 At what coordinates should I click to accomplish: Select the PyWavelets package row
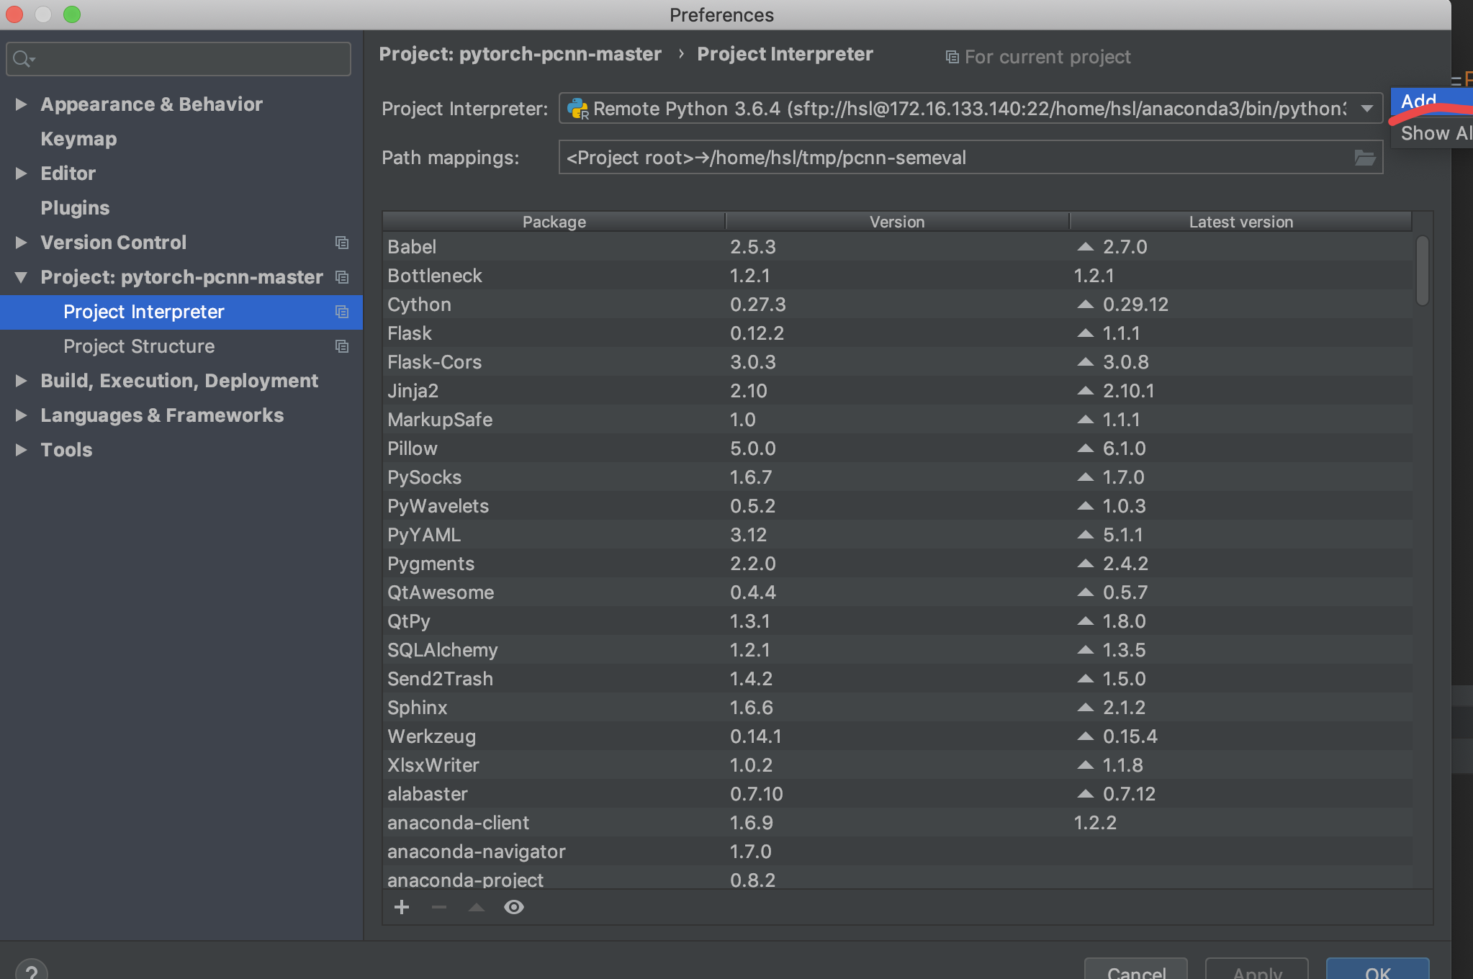(x=897, y=506)
